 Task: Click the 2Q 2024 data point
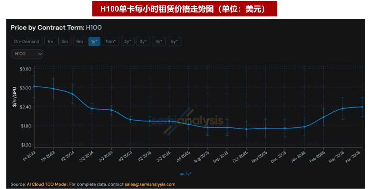click(92, 108)
